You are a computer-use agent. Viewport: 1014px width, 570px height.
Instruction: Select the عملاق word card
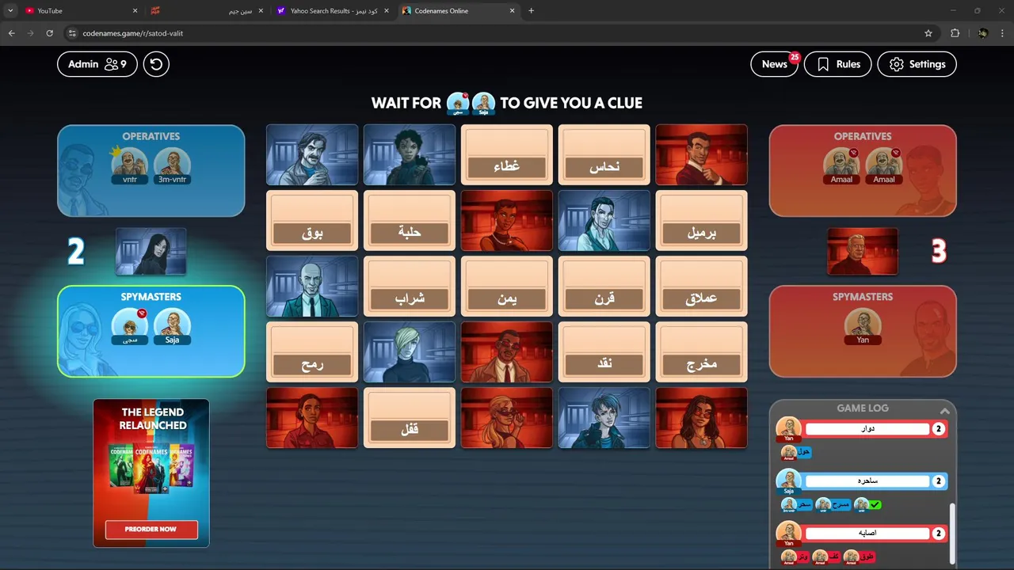(x=702, y=286)
